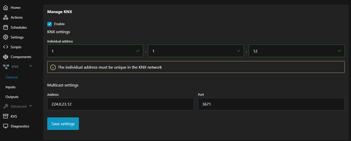
Task: Open Settings using the gear icon
Action: coord(6,37)
